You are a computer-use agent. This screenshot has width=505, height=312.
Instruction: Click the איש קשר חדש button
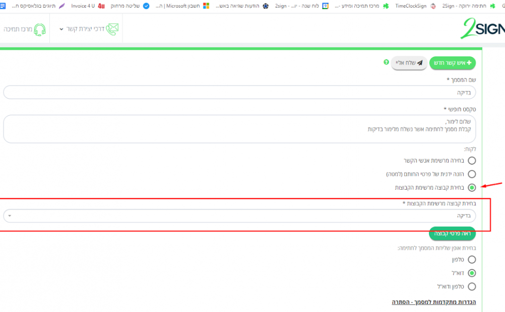point(452,63)
